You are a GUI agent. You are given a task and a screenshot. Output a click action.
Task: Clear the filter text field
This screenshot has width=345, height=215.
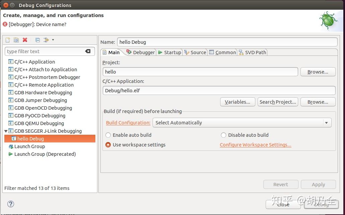coord(88,51)
